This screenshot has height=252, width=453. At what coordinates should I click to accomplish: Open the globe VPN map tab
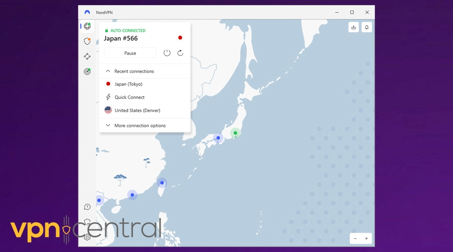pos(87,26)
